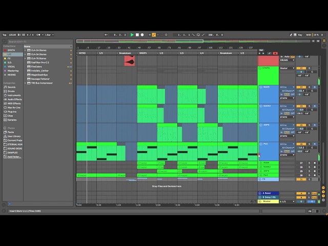Activate Draw Mode pencil icon
The width and height of the screenshot is (328, 246).
click(x=291, y=35)
